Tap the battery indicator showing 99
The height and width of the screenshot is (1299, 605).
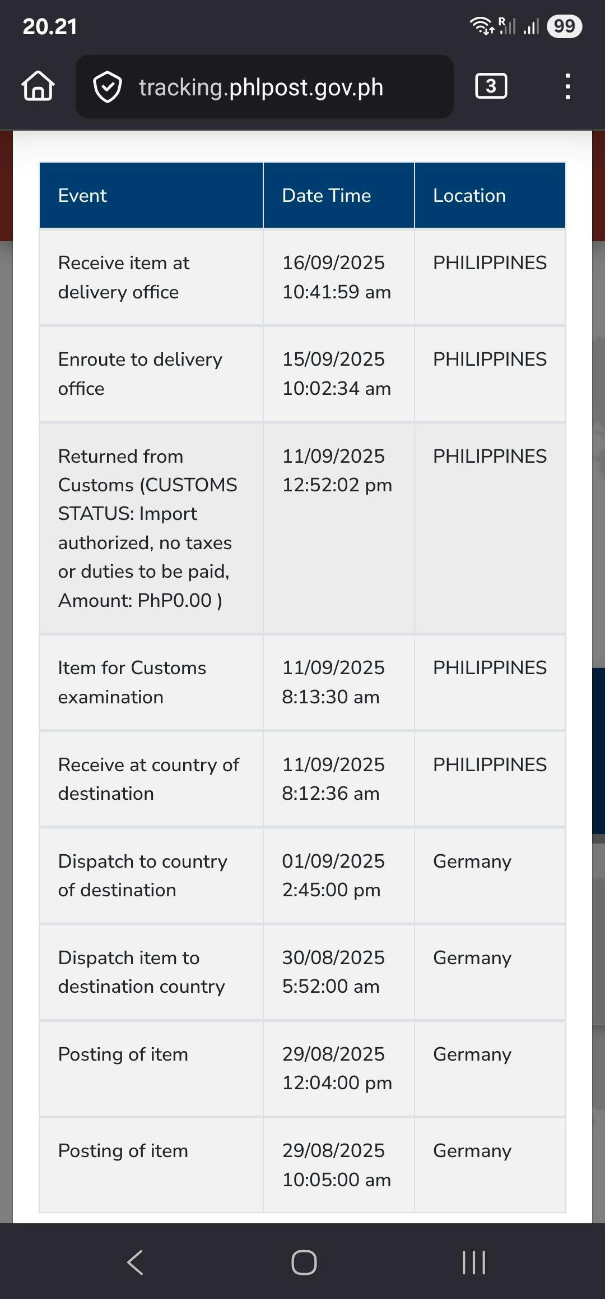coord(564,26)
